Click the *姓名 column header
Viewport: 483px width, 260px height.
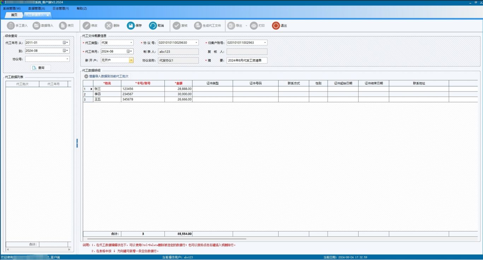tap(107, 83)
